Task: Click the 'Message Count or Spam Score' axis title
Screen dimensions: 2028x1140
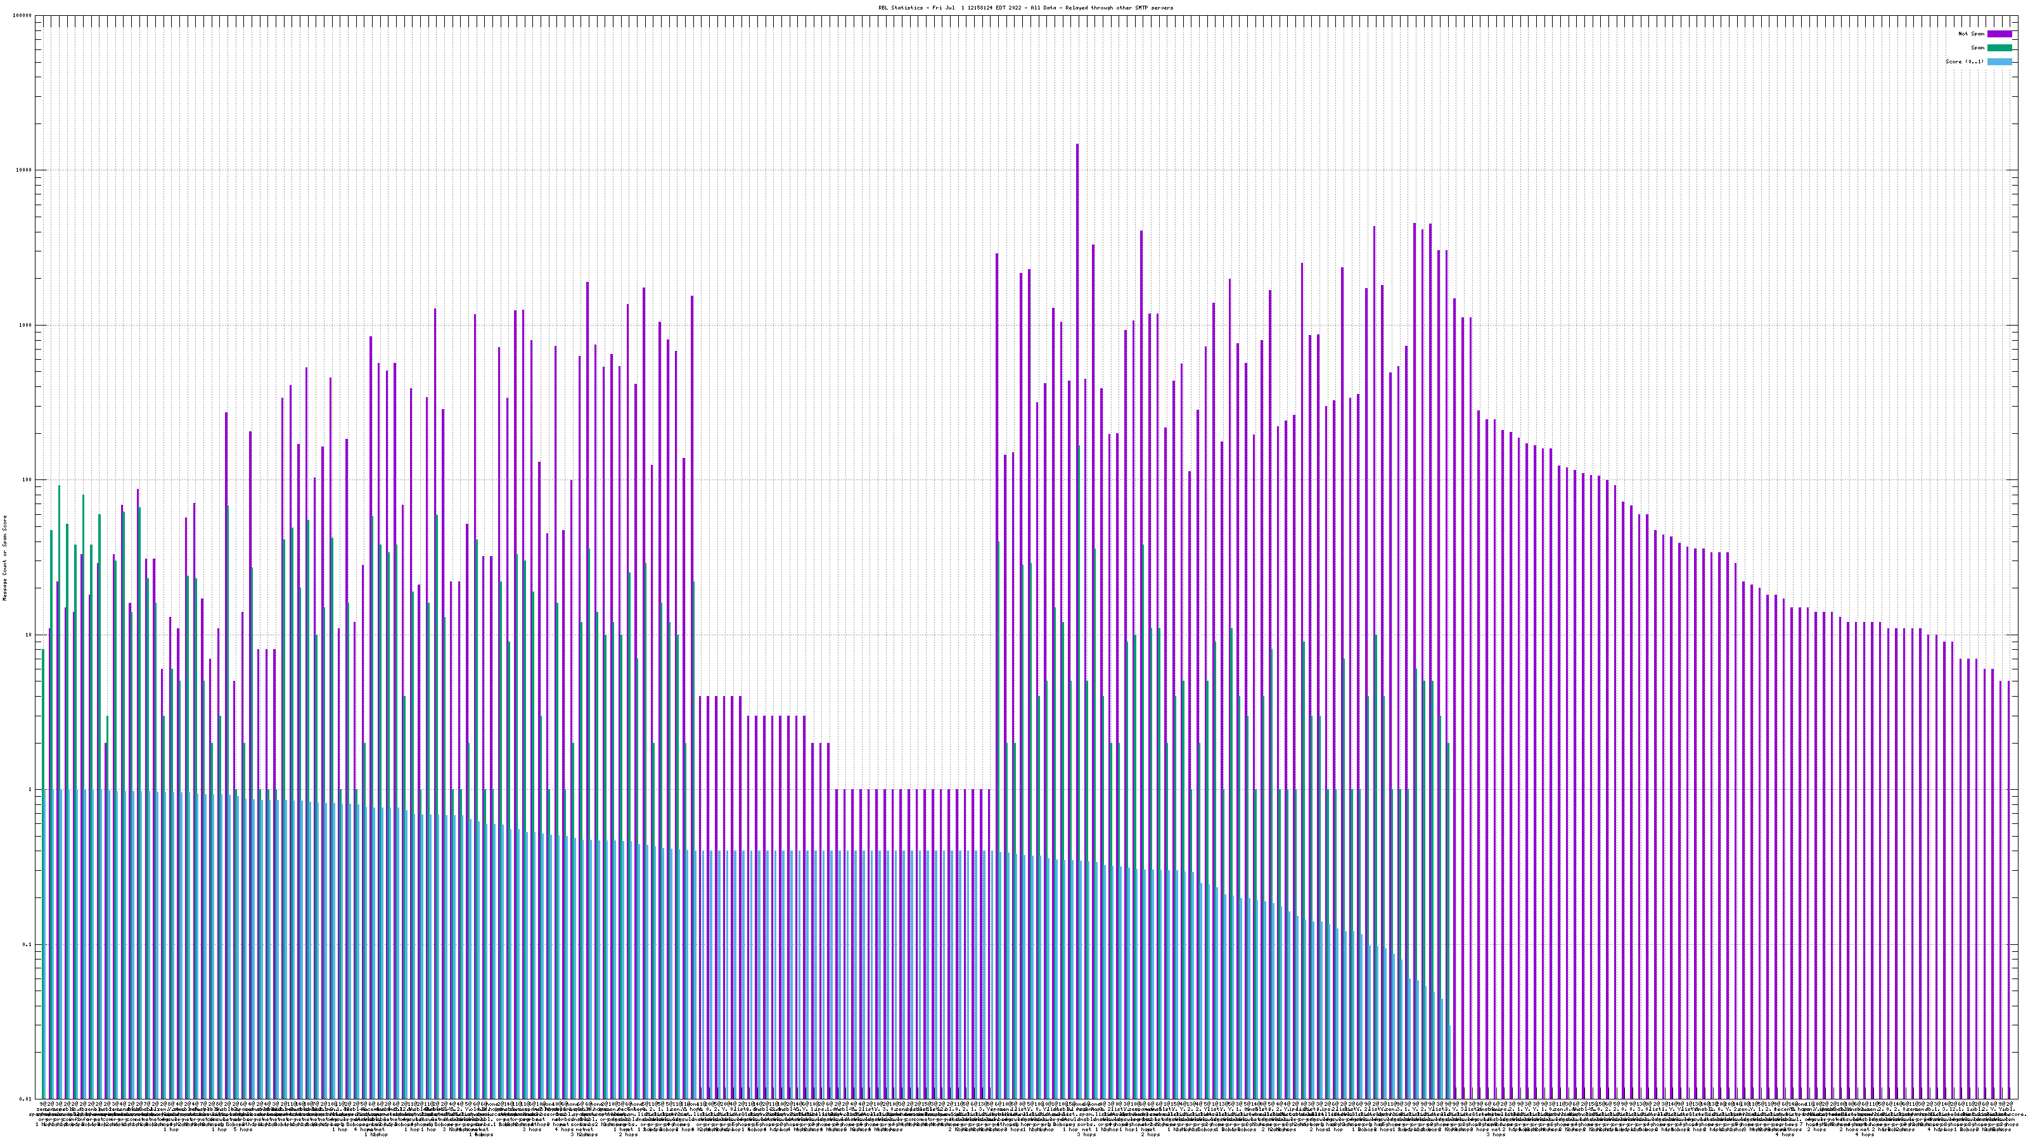Action: (4, 558)
